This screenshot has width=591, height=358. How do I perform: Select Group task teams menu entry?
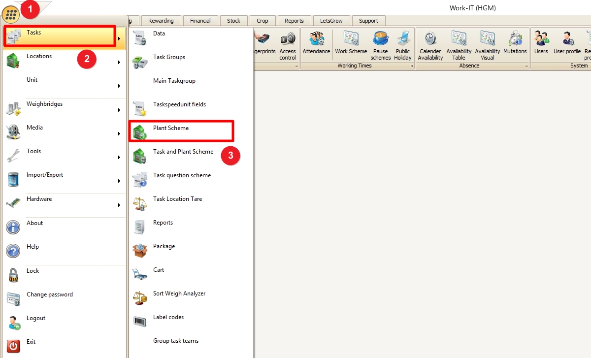[x=191, y=345]
